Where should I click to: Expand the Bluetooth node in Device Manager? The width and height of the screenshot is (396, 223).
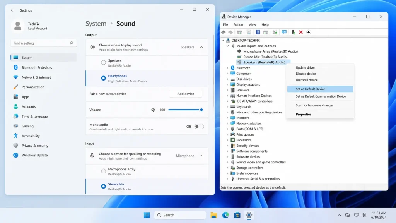tap(227, 68)
